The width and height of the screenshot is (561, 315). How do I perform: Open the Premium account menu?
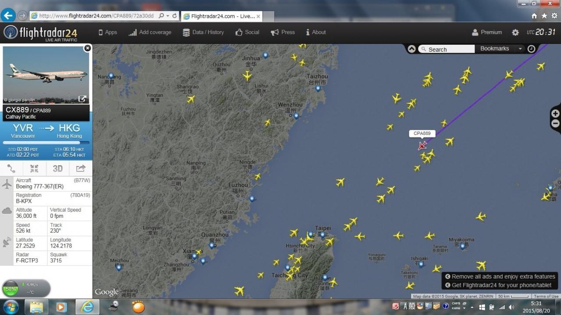[487, 32]
